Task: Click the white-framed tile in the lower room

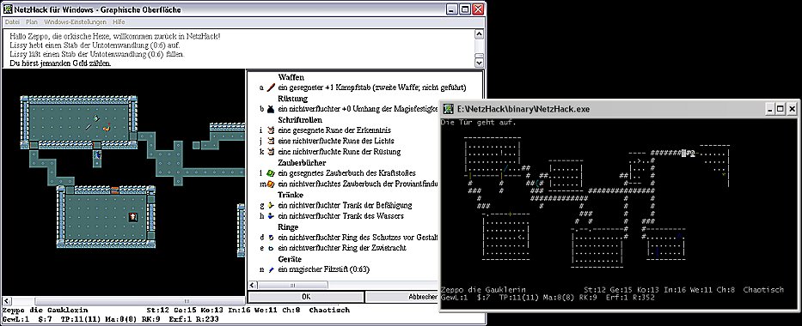Action: click(x=132, y=217)
